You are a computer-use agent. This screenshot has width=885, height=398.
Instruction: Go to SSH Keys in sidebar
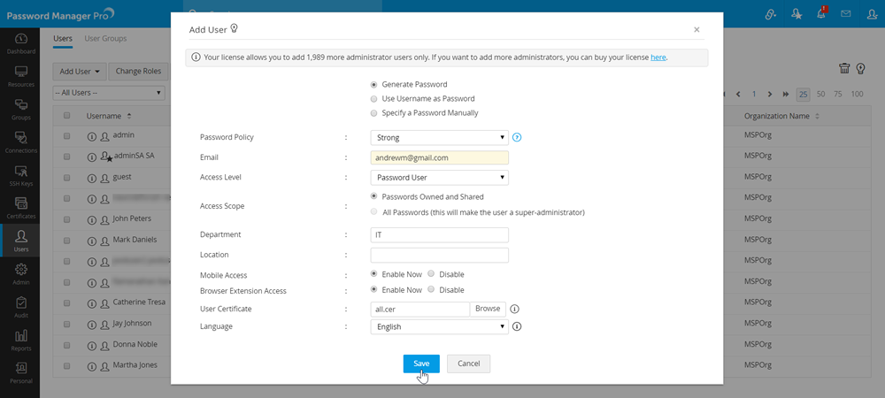tap(19, 175)
